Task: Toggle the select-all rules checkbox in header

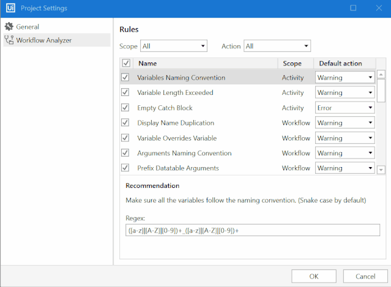Action: [x=126, y=63]
